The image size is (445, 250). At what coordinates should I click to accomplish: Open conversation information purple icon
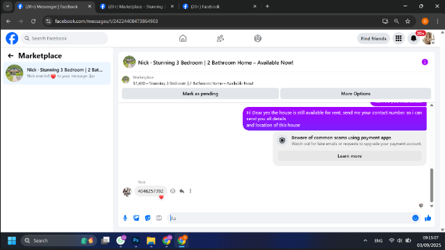coord(425,62)
